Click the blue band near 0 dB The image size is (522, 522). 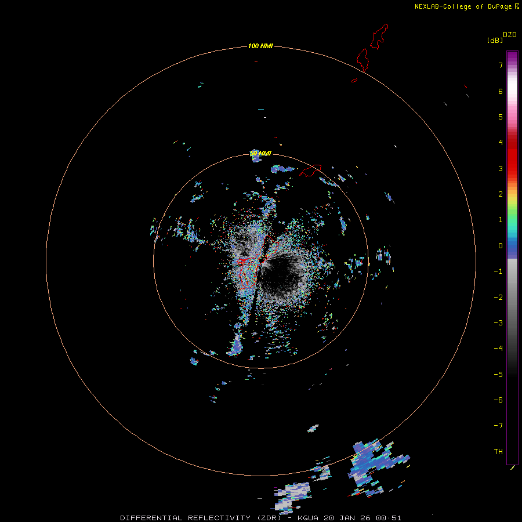pyautogui.click(x=512, y=247)
